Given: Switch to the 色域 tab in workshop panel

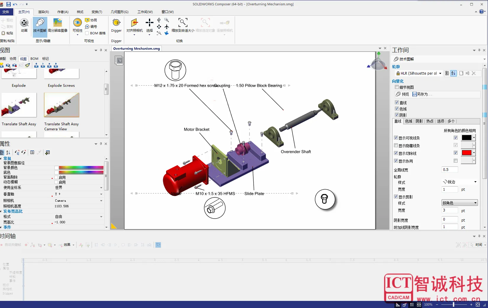Looking at the screenshot, I should pyautogui.click(x=408, y=121).
